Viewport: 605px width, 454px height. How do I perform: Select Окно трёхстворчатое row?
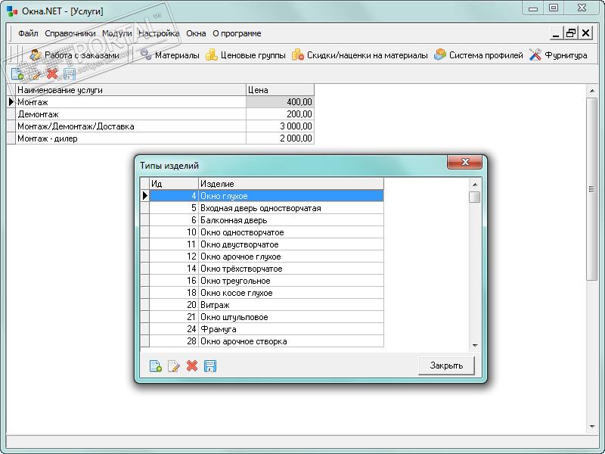[262, 269]
